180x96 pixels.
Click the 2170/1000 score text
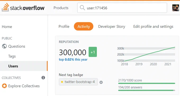click(x=130, y=80)
